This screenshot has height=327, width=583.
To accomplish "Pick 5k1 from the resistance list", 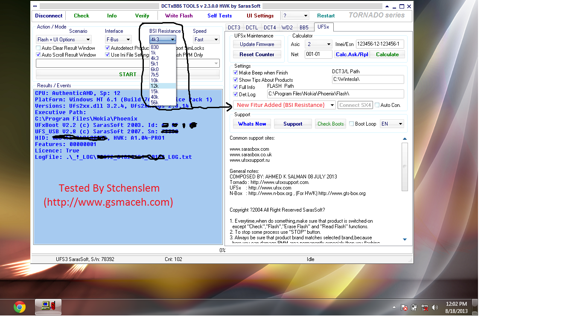I will [x=163, y=64].
